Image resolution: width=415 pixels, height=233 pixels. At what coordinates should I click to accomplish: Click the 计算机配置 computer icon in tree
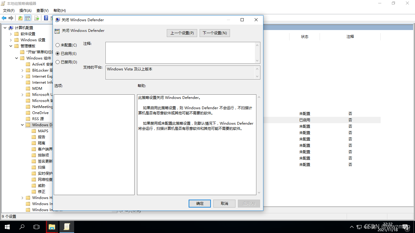[11, 28]
